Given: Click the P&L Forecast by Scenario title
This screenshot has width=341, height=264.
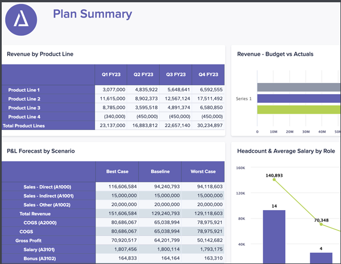Looking at the screenshot, I should [41, 151].
